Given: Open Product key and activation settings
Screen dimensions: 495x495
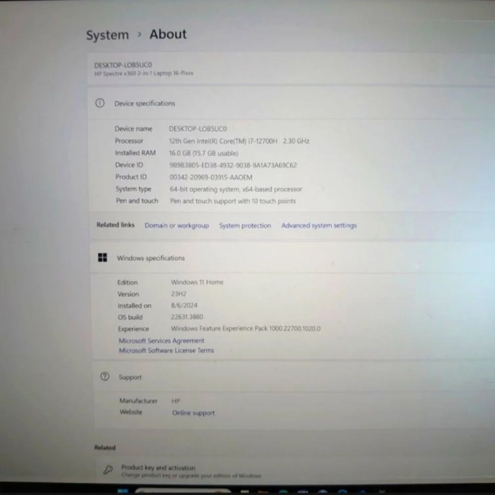Looking at the screenshot, I should tap(294, 470).
